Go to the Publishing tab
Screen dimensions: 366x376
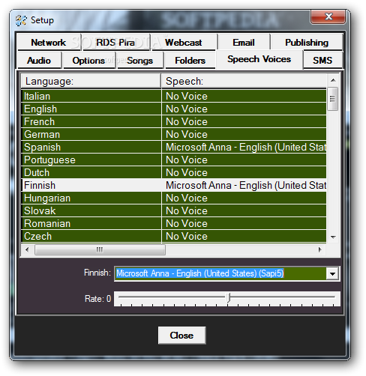(307, 42)
